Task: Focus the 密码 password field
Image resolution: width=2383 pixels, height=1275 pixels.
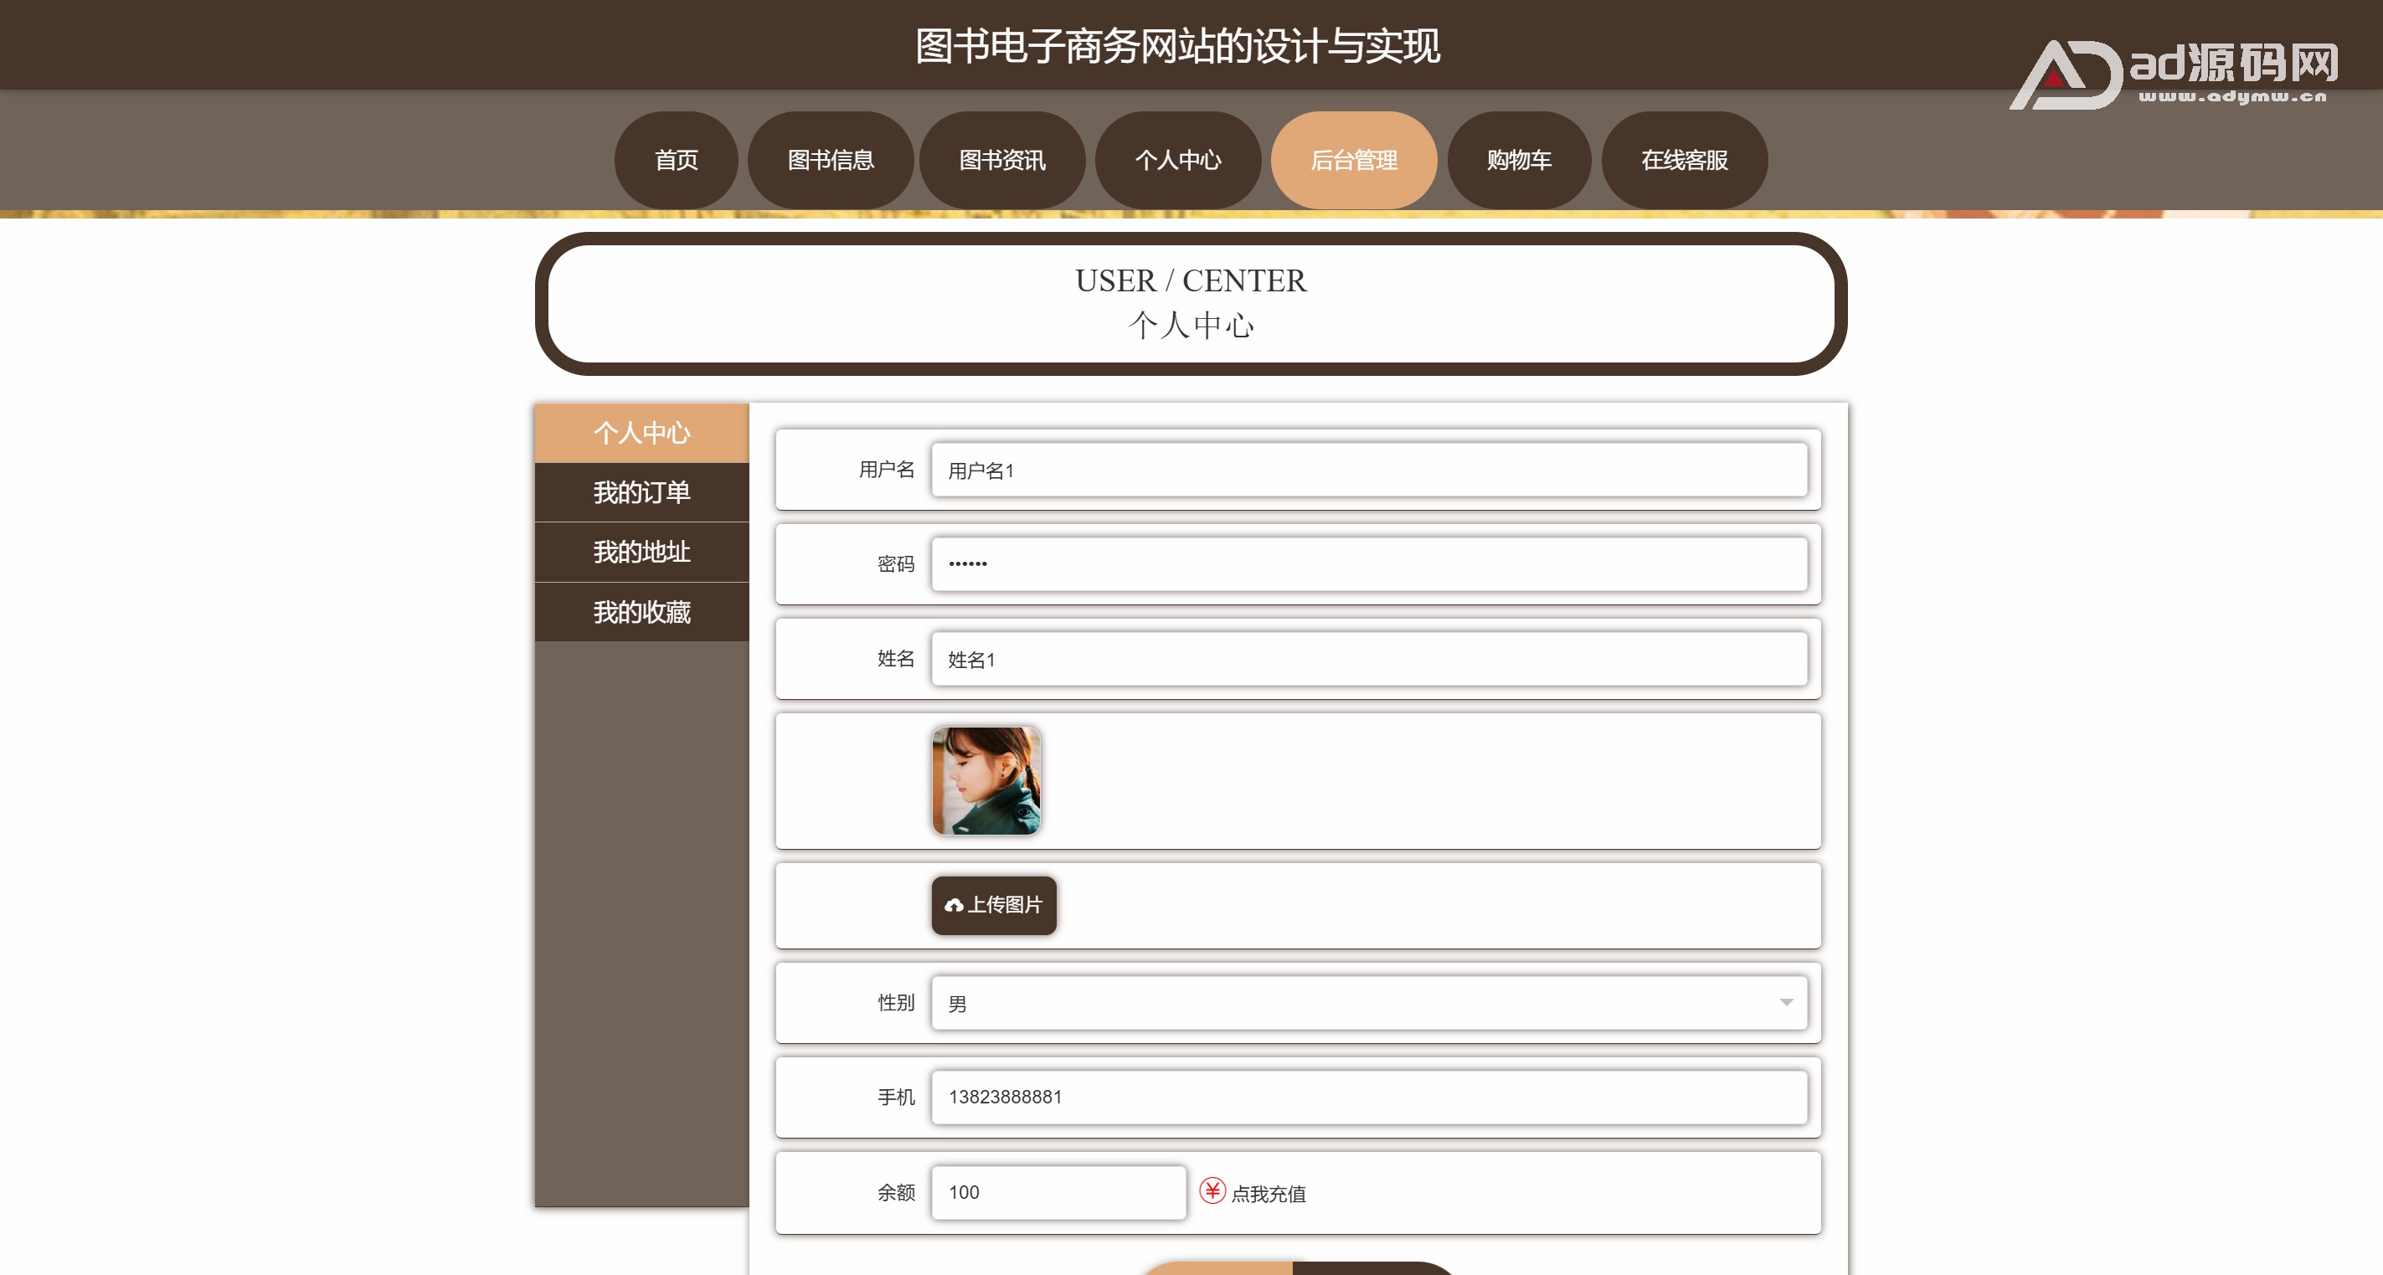Action: click(1368, 564)
